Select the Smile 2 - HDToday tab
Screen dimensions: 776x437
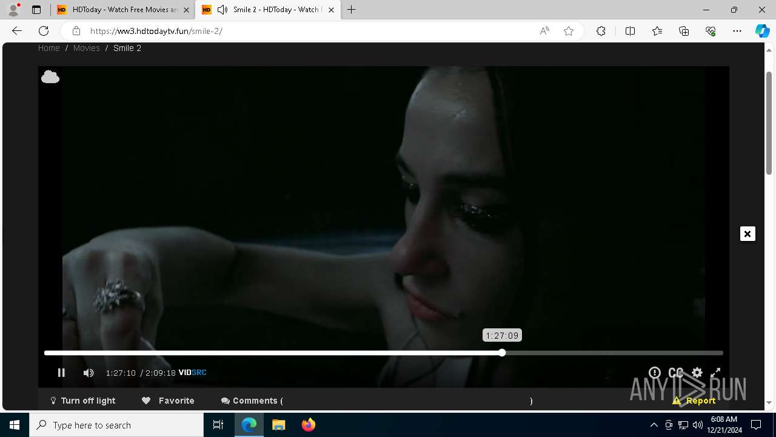coord(267,10)
